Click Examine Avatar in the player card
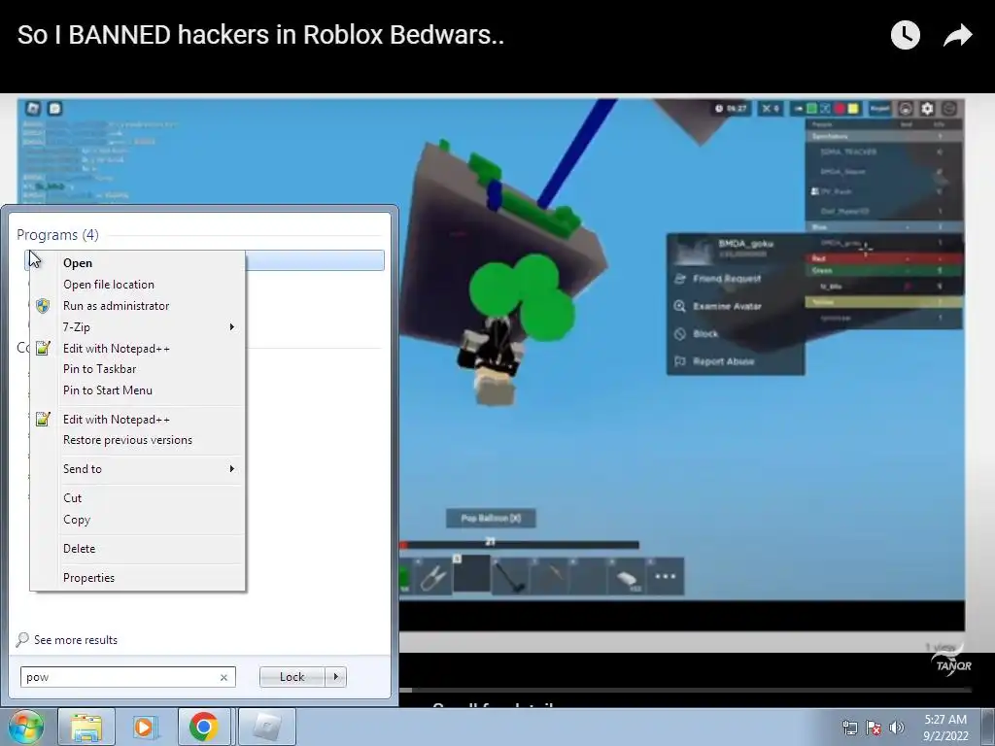Viewport: 995px width, 746px height. click(x=727, y=306)
